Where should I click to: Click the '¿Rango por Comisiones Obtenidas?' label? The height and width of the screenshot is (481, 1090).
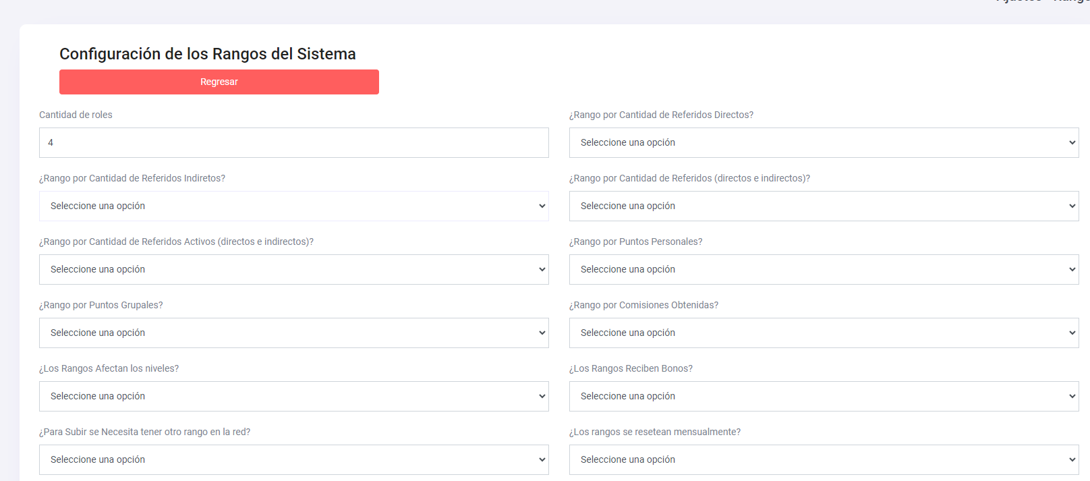click(643, 305)
